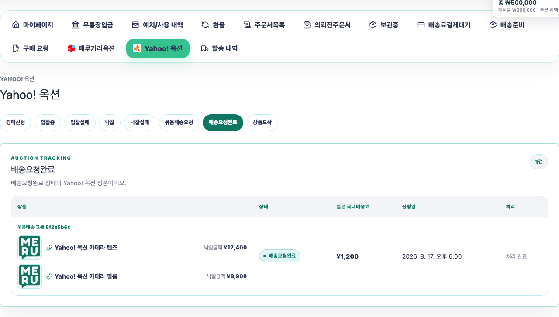Click the 카메라 렌즈 MERU thumbnail

pyautogui.click(x=30, y=248)
